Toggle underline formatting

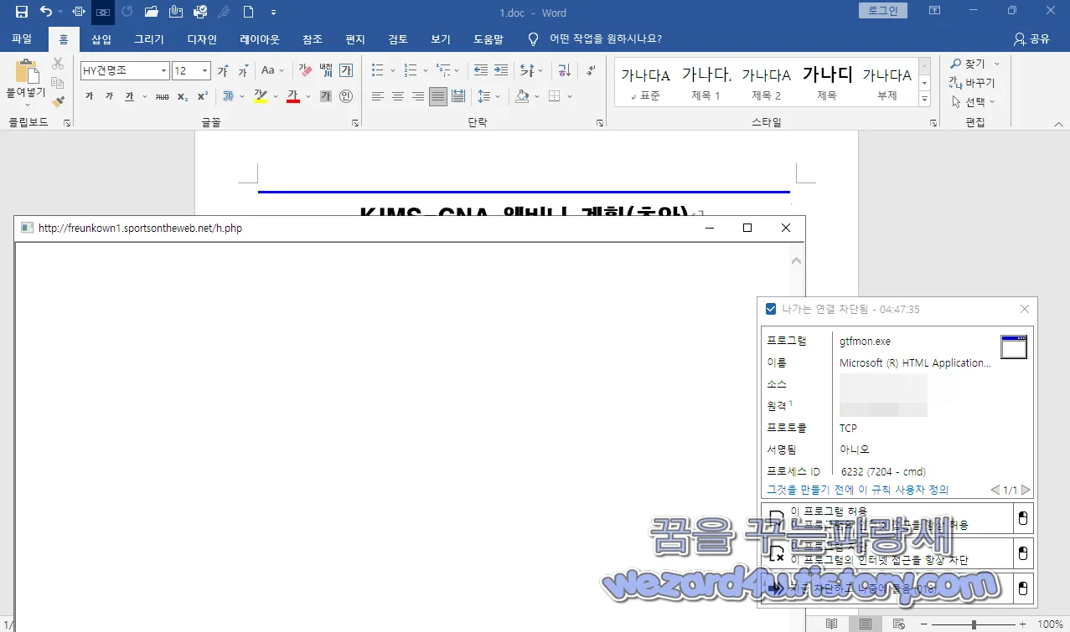click(x=130, y=97)
